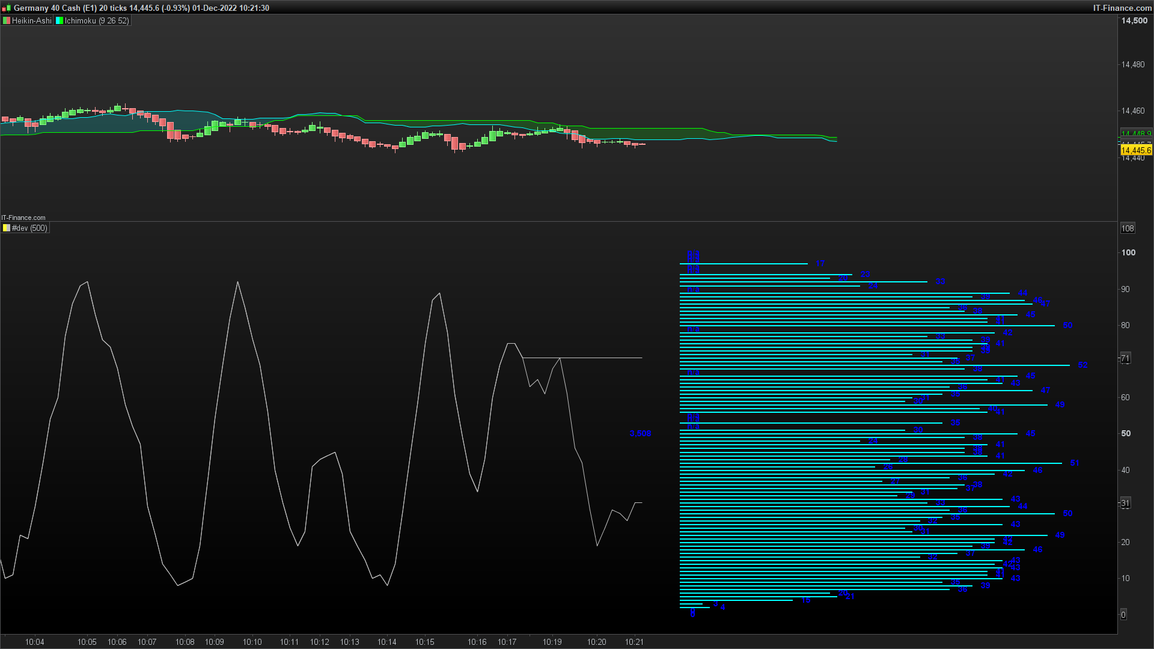Image resolution: width=1154 pixels, height=649 pixels.
Task: Click the 71 level marker on oscillator axis
Action: pyautogui.click(x=1125, y=358)
